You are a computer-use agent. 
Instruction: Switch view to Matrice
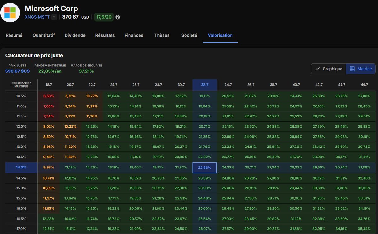coord(361,69)
